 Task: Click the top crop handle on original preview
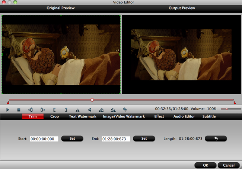click(x=61, y=15)
